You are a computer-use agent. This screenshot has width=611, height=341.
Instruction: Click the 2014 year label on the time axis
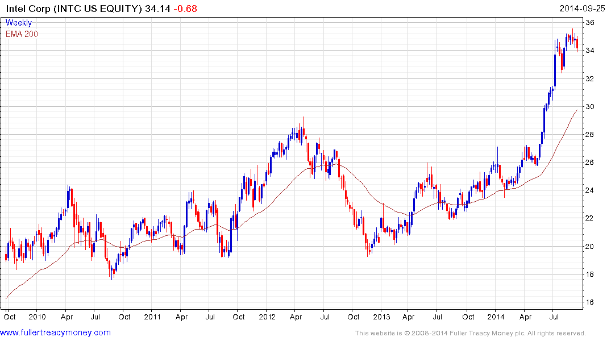pos(496,317)
